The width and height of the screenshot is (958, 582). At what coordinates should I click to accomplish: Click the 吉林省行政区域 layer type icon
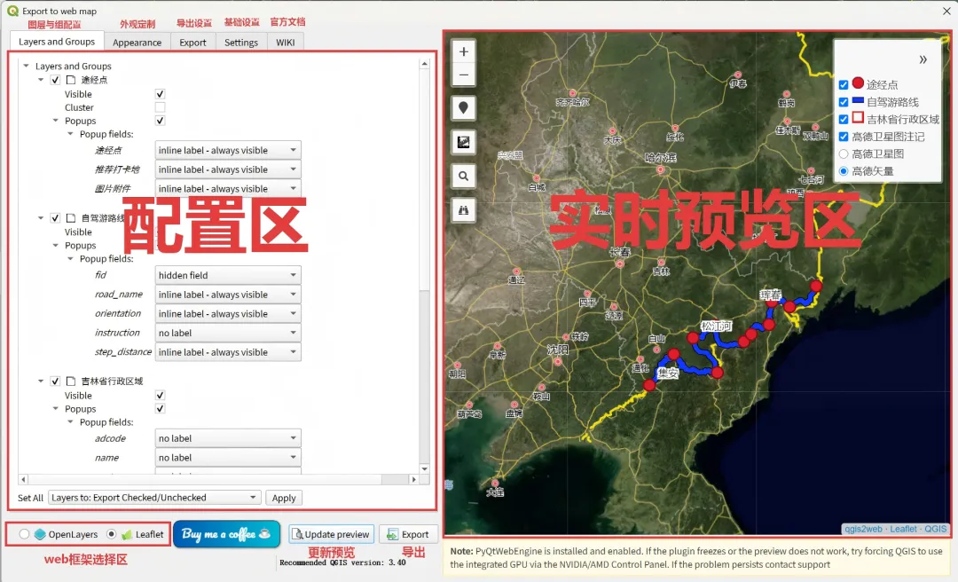[71, 381]
